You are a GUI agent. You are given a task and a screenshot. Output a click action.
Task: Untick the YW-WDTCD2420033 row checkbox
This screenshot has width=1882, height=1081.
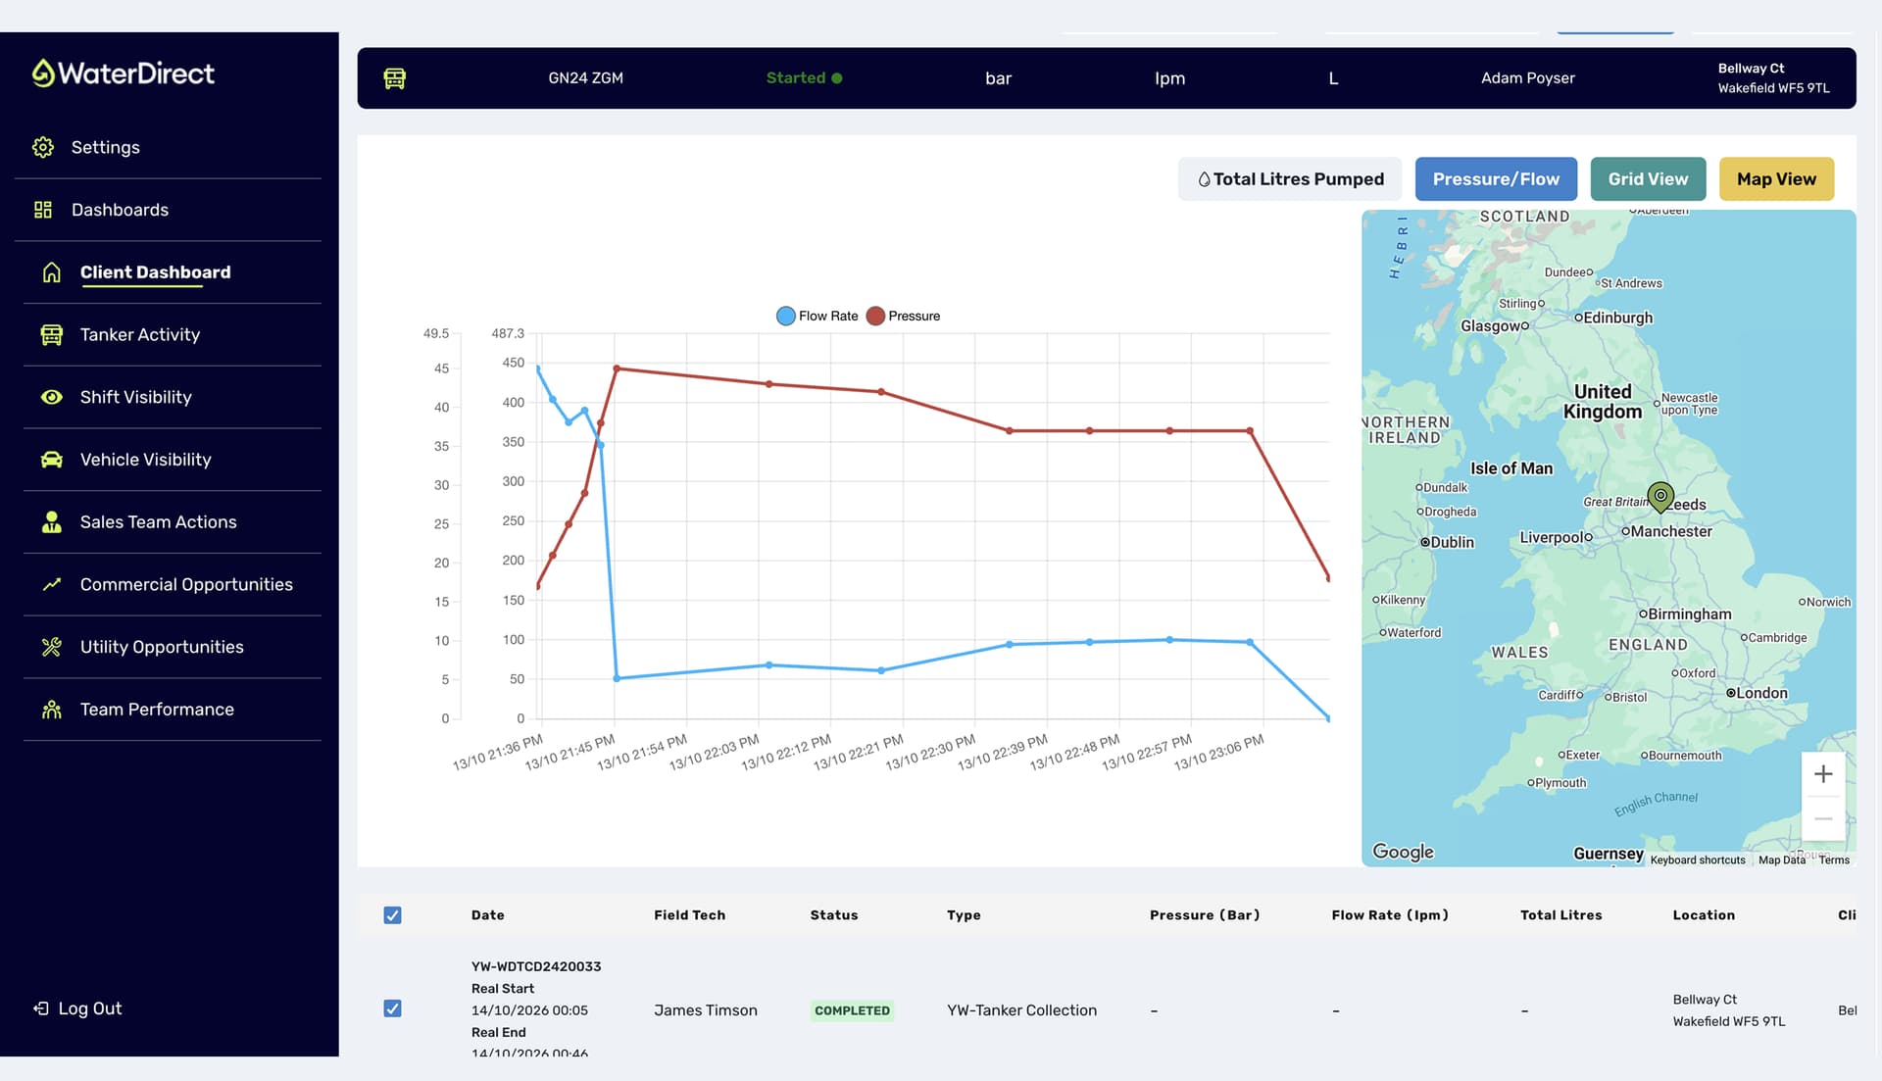tap(392, 1008)
